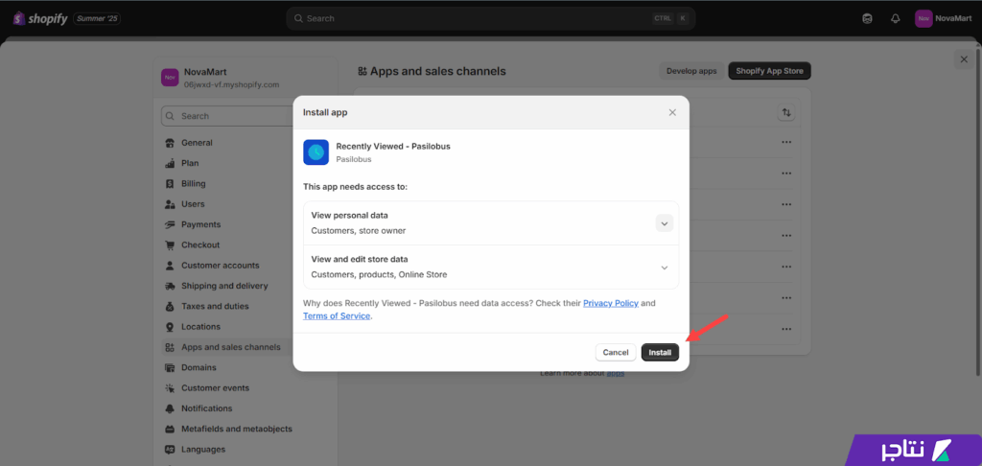Click the Customer accounts person icon

coord(169,266)
